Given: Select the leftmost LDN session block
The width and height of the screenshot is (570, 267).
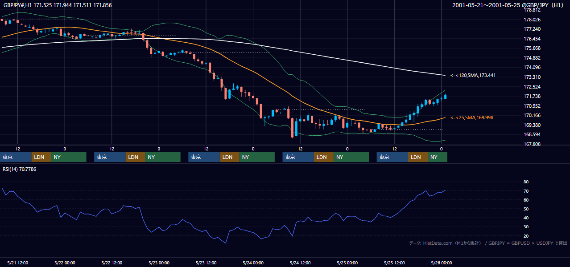Looking at the screenshot, I should click(41, 157).
